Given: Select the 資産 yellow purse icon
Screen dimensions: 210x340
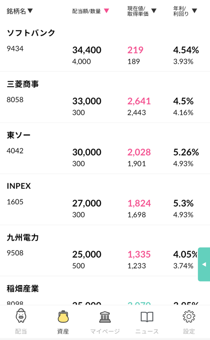Looking at the screenshot, I should 63,316.
